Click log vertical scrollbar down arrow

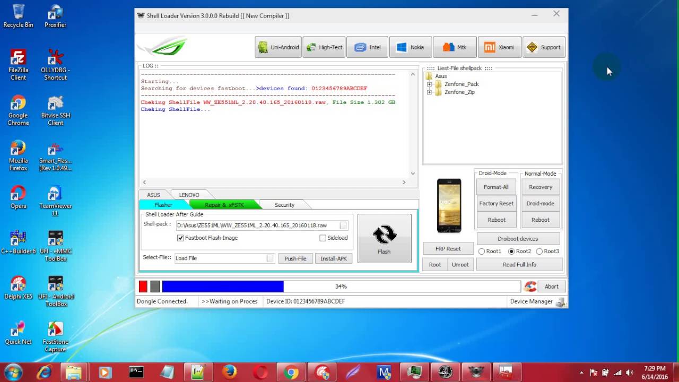(413, 173)
